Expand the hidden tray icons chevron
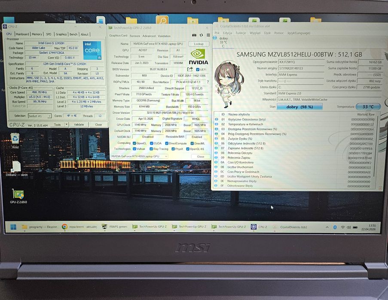Image resolution: width=388 pixels, height=300 pixels. (327, 227)
